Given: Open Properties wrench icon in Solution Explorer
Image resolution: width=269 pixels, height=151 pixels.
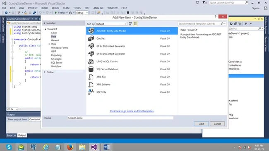Looking at the screenshot, I should pyautogui.click(x=246, y=24).
